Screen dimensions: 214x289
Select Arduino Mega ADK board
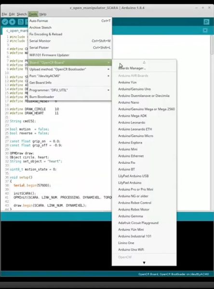click(144, 116)
